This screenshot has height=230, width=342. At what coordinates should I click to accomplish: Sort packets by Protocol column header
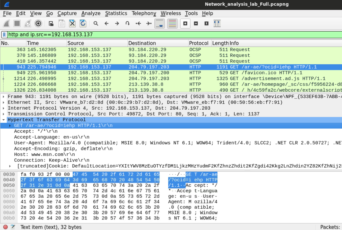tap(198, 43)
